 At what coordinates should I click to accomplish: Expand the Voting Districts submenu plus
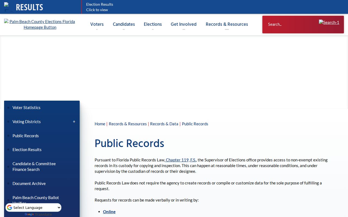[74, 122]
